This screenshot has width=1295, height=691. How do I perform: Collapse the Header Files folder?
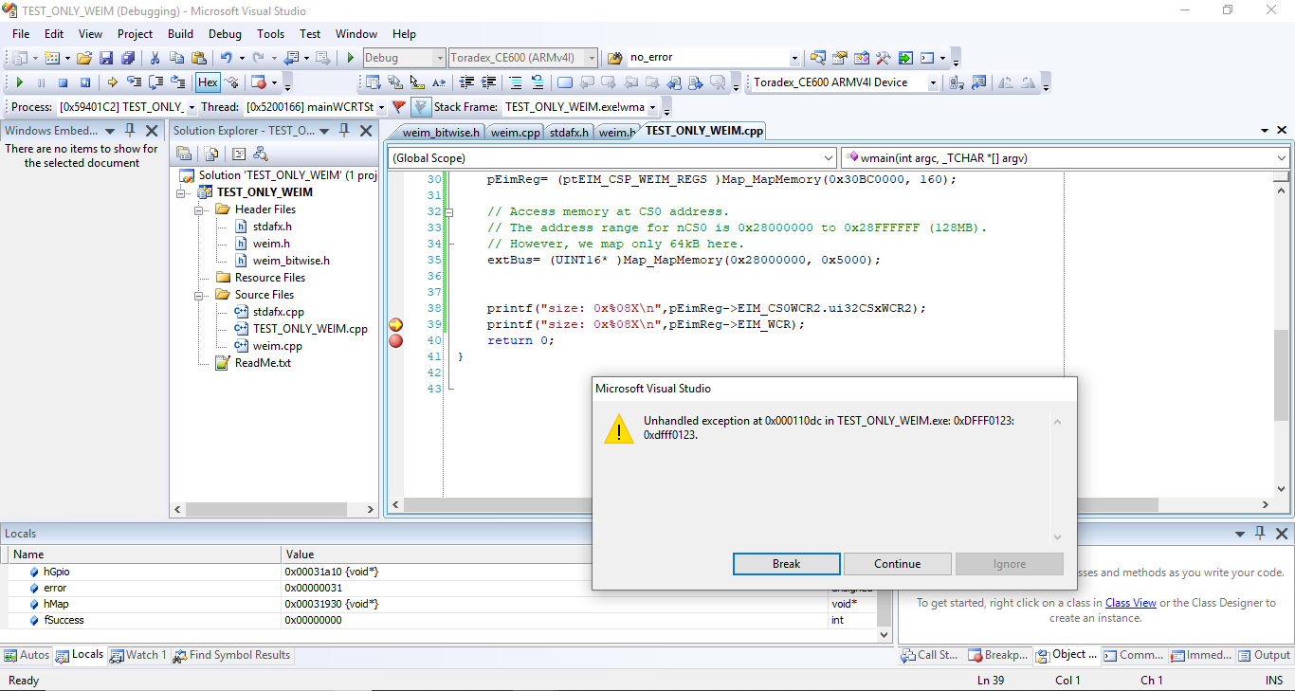[x=201, y=209]
